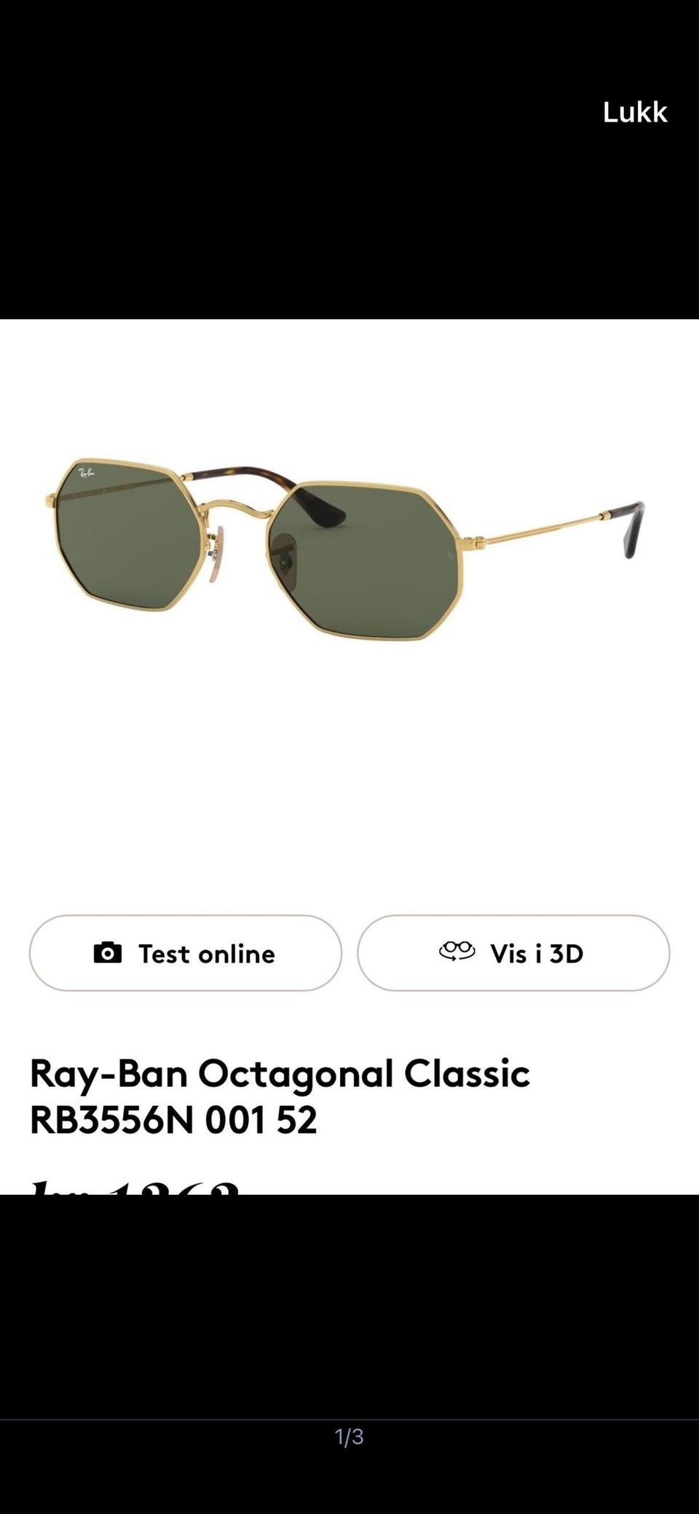Click the Ray-Ban Octagonal Classic title
The width and height of the screenshot is (699, 1514).
pyautogui.click(x=280, y=1074)
